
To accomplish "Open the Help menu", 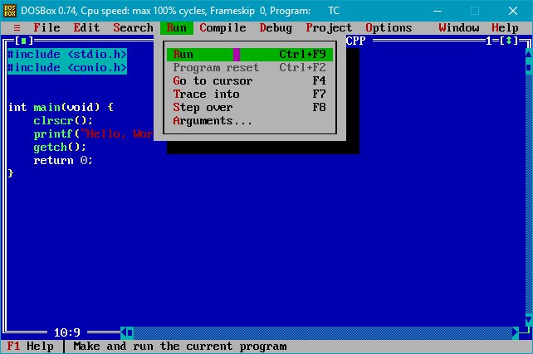I will tap(505, 28).
